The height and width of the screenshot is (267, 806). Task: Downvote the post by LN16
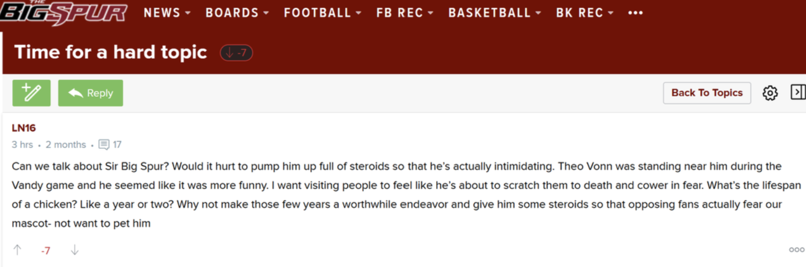click(x=75, y=250)
